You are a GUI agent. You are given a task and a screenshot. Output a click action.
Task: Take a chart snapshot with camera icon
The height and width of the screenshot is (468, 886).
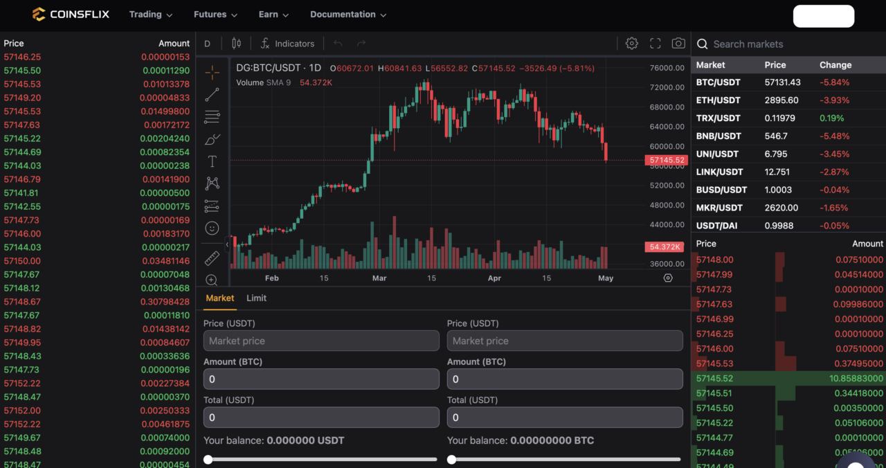[x=678, y=44]
